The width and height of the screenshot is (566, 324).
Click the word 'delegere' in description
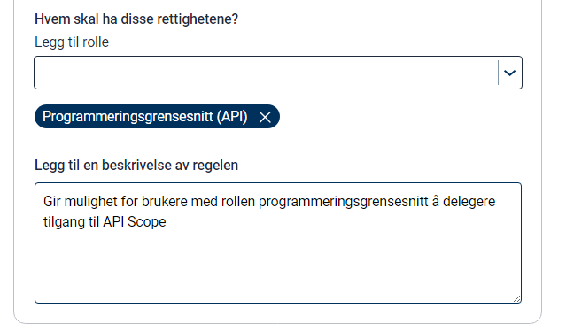pos(469,201)
